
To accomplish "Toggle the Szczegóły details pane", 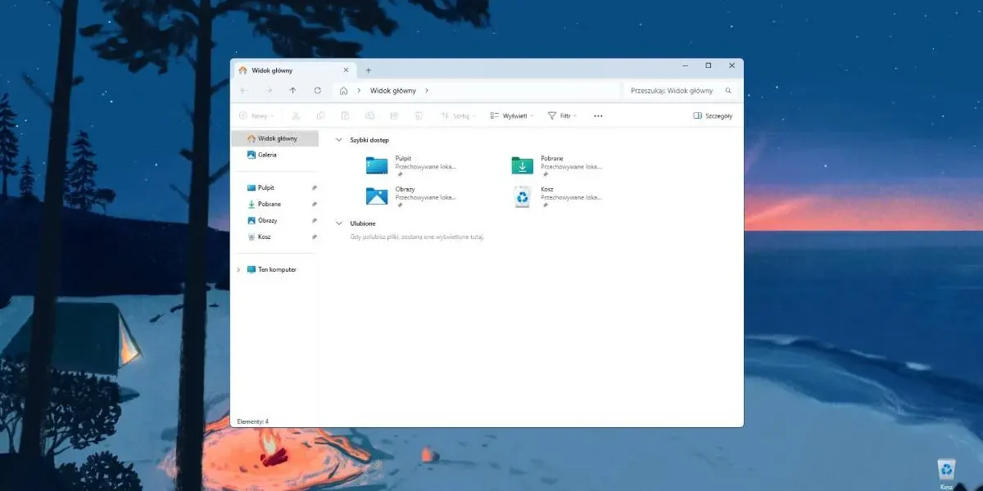I will tap(713, 115).
